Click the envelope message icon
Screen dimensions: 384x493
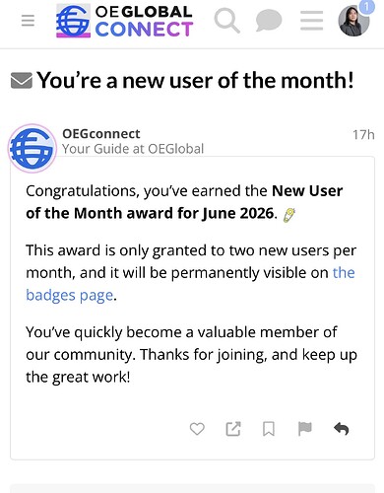point(22,81)
